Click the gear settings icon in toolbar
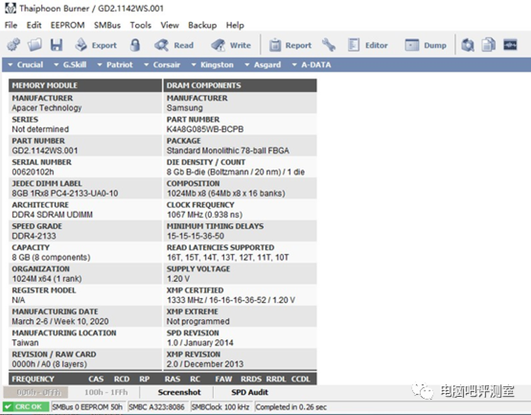Screen dimensions: 531x415 14,45
